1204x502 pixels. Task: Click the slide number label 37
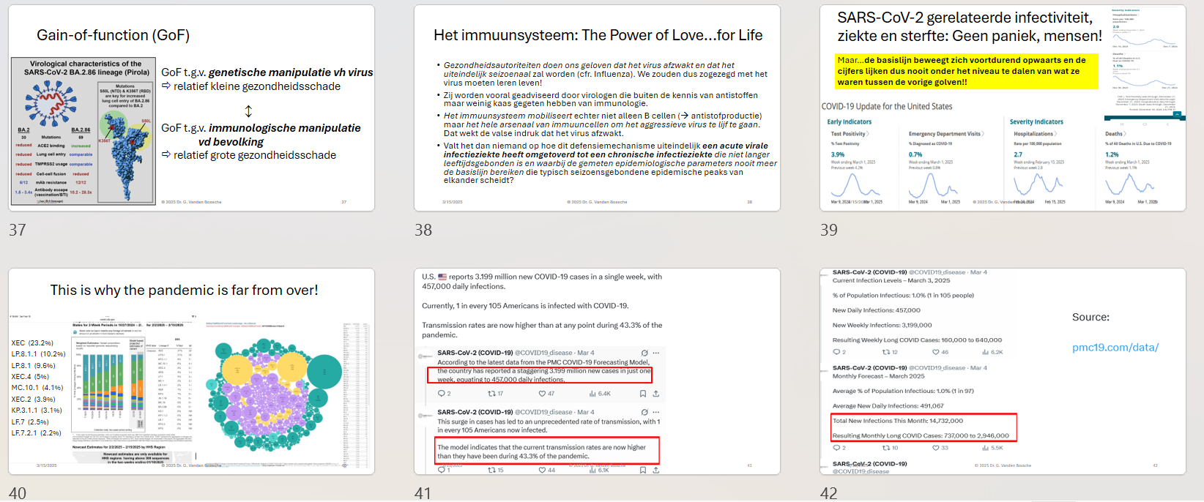[18, 231]
